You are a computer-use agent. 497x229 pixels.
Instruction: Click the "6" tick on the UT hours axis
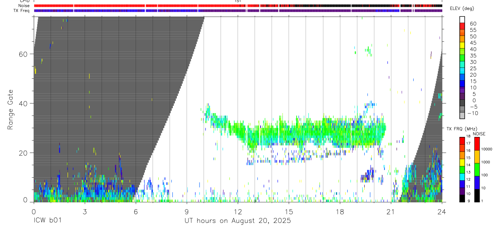coord(136,212)
